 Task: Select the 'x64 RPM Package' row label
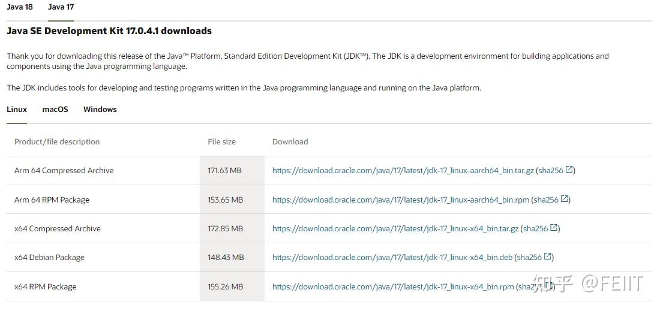(46, 287)
